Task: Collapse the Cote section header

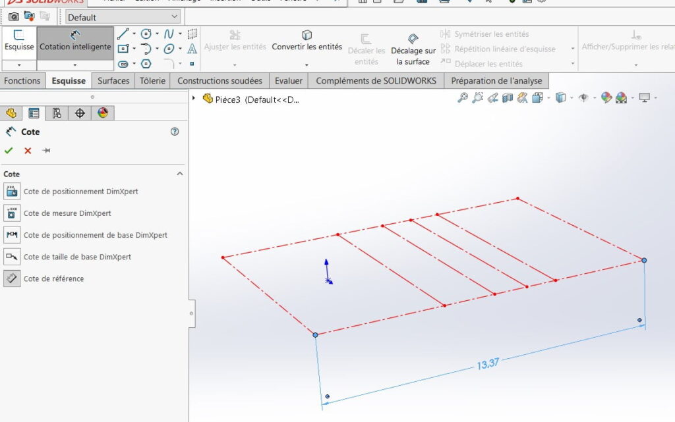Action: click(179, 173)
